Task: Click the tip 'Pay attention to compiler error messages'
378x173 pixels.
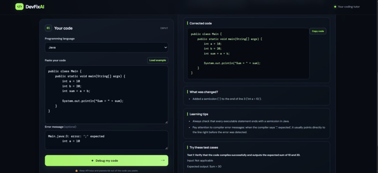Action: [259, 129]
